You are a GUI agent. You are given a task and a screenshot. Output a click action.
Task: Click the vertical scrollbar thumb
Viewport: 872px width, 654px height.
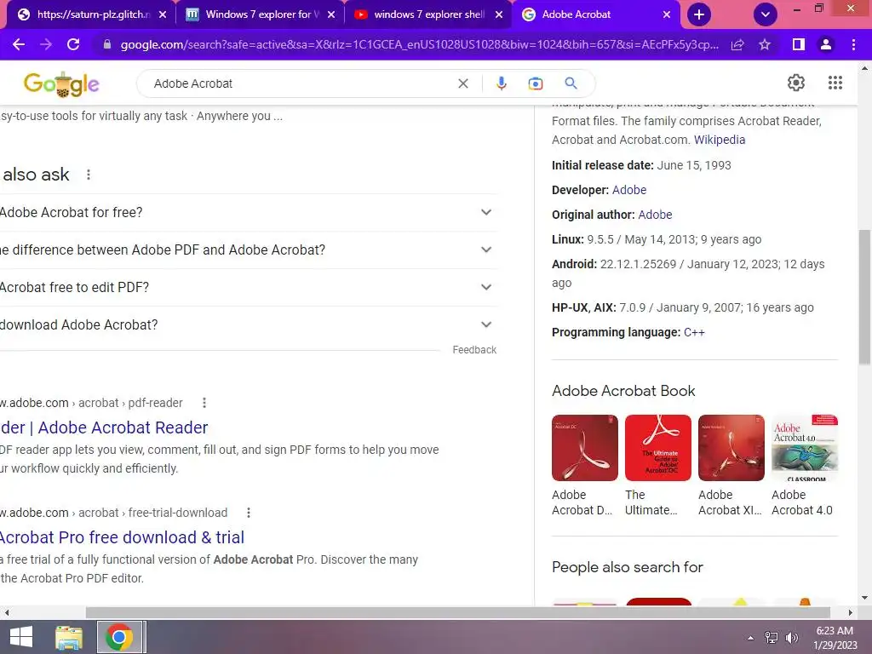[x=865, y=297]
